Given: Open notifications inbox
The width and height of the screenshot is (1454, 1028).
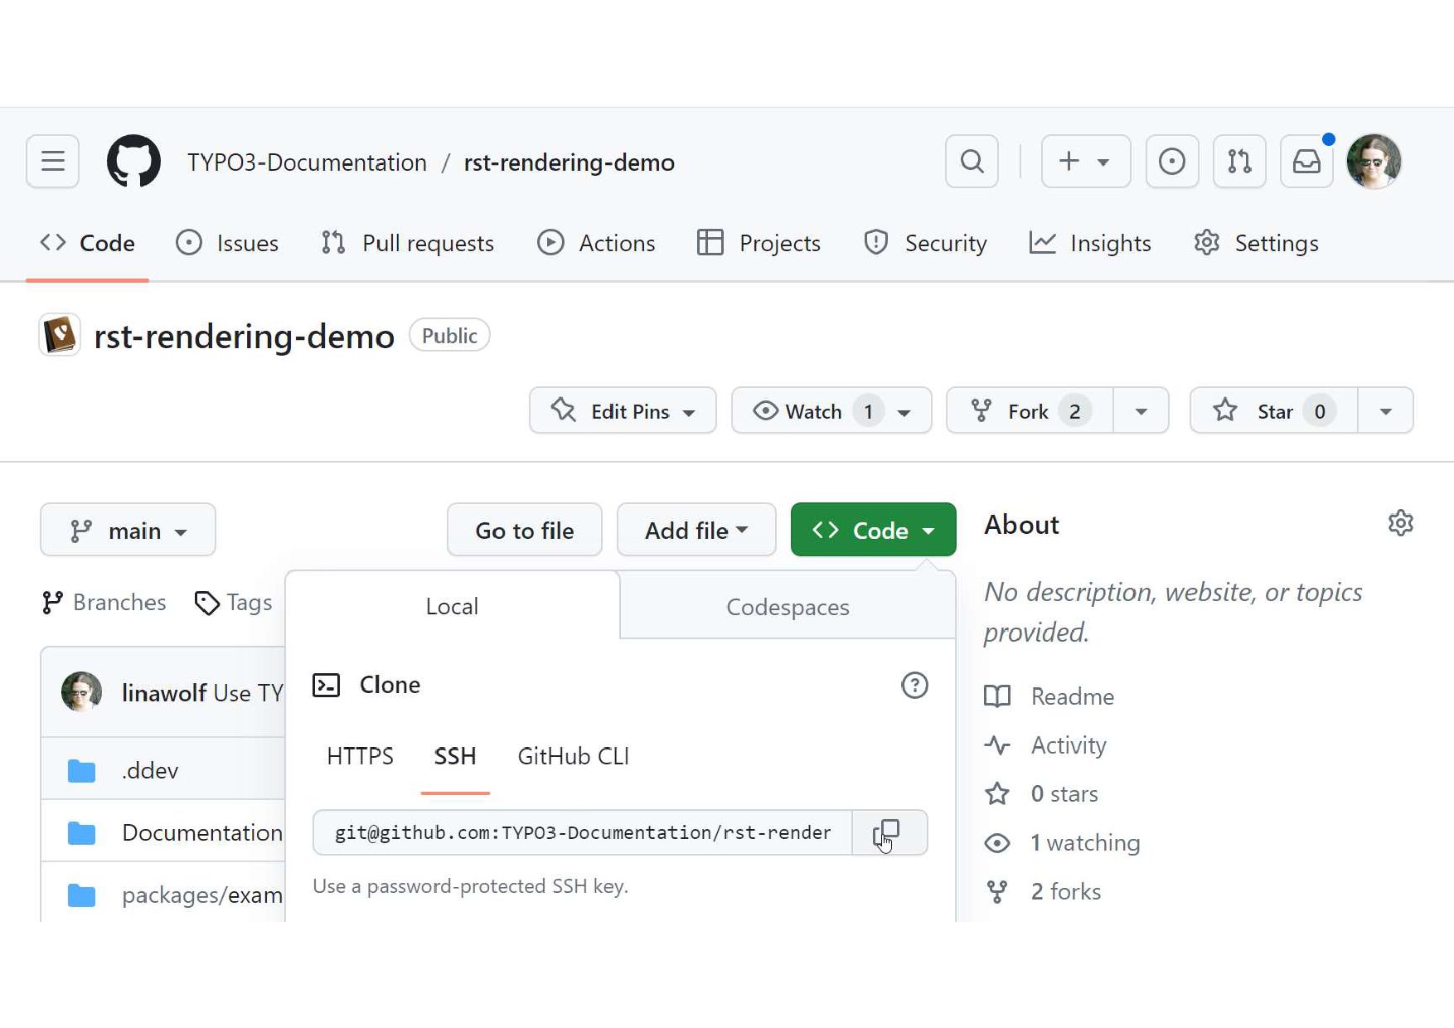Looking at the screenshot, I should (1306, 161).
